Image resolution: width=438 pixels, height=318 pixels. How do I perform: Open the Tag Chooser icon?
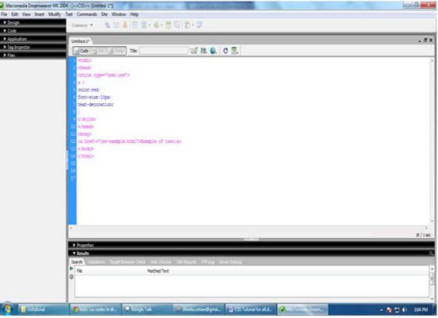point(199,25)
